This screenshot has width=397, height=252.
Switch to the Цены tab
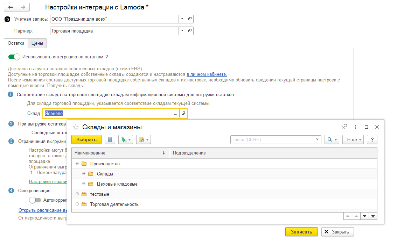37,43
